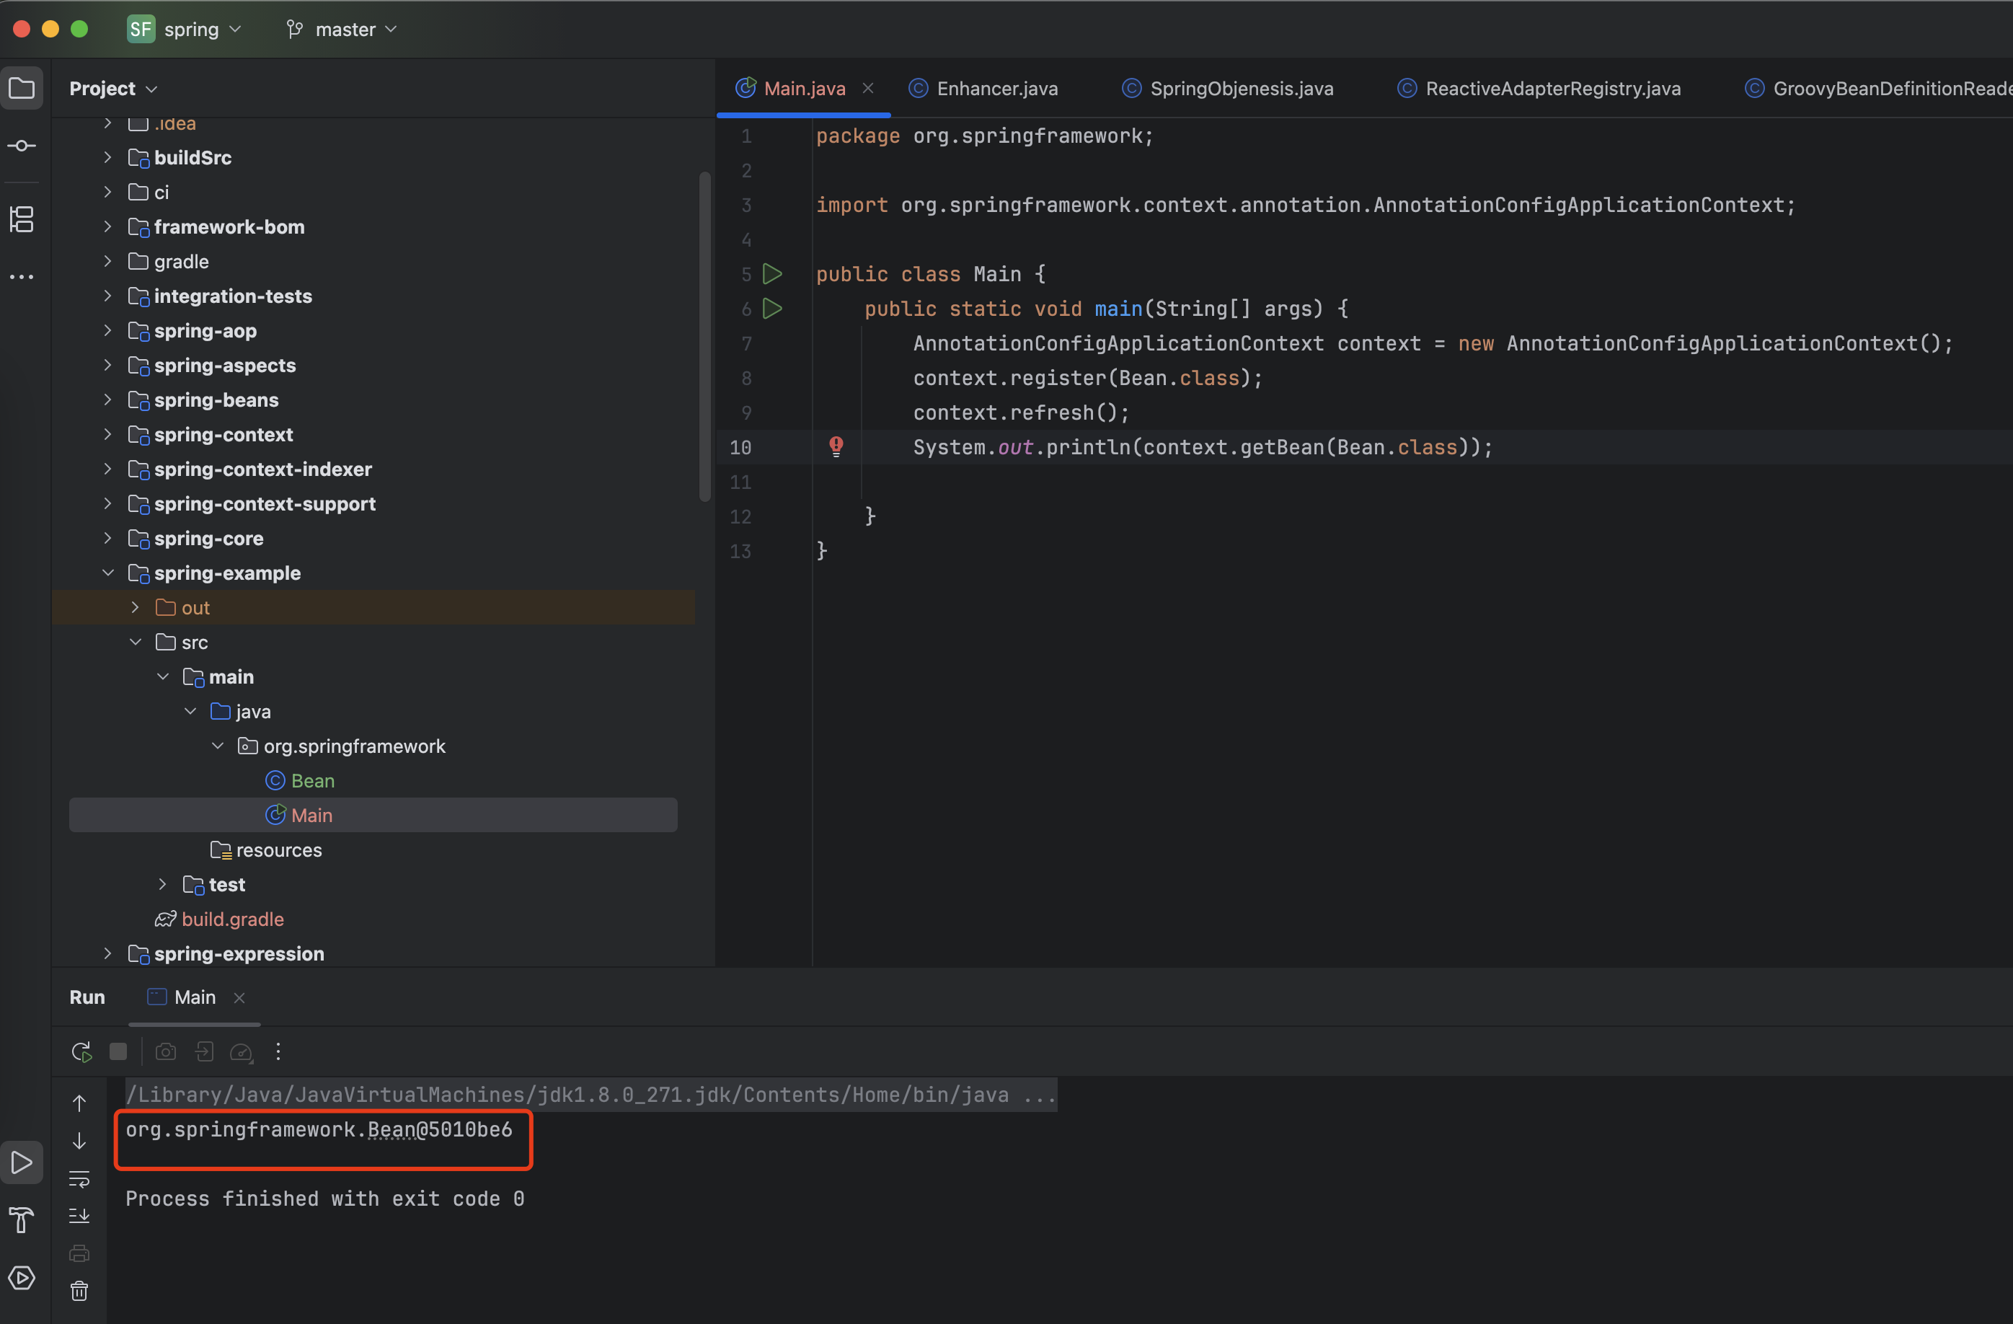2013x1324 pixels.
Task: Expand the spring-core module folder
Action: [107, 538]
